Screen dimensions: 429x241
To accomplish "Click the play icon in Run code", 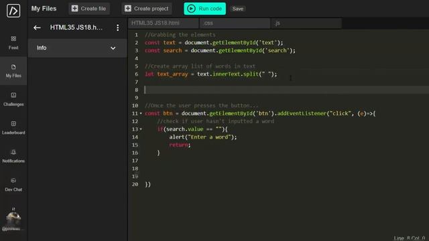I will [x=191, y=9].
